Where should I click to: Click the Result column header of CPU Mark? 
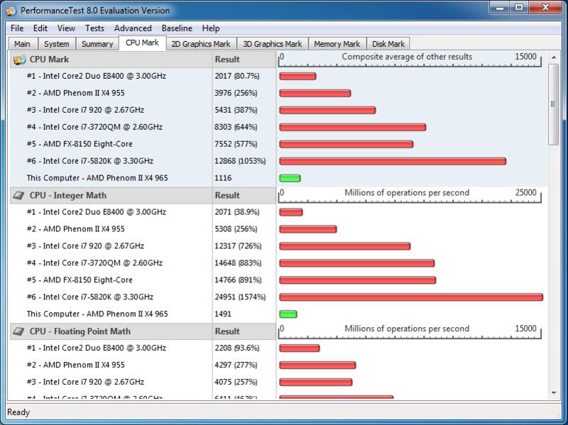click(244, 60)
